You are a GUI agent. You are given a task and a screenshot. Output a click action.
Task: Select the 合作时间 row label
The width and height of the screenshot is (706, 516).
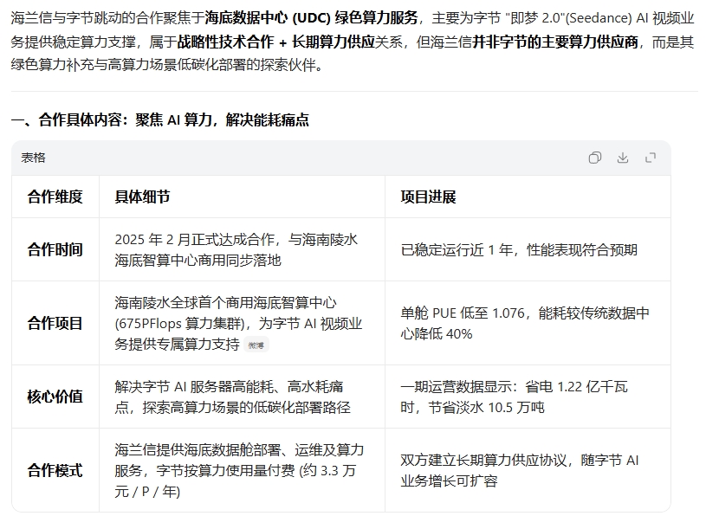click(x=55, y=249)
